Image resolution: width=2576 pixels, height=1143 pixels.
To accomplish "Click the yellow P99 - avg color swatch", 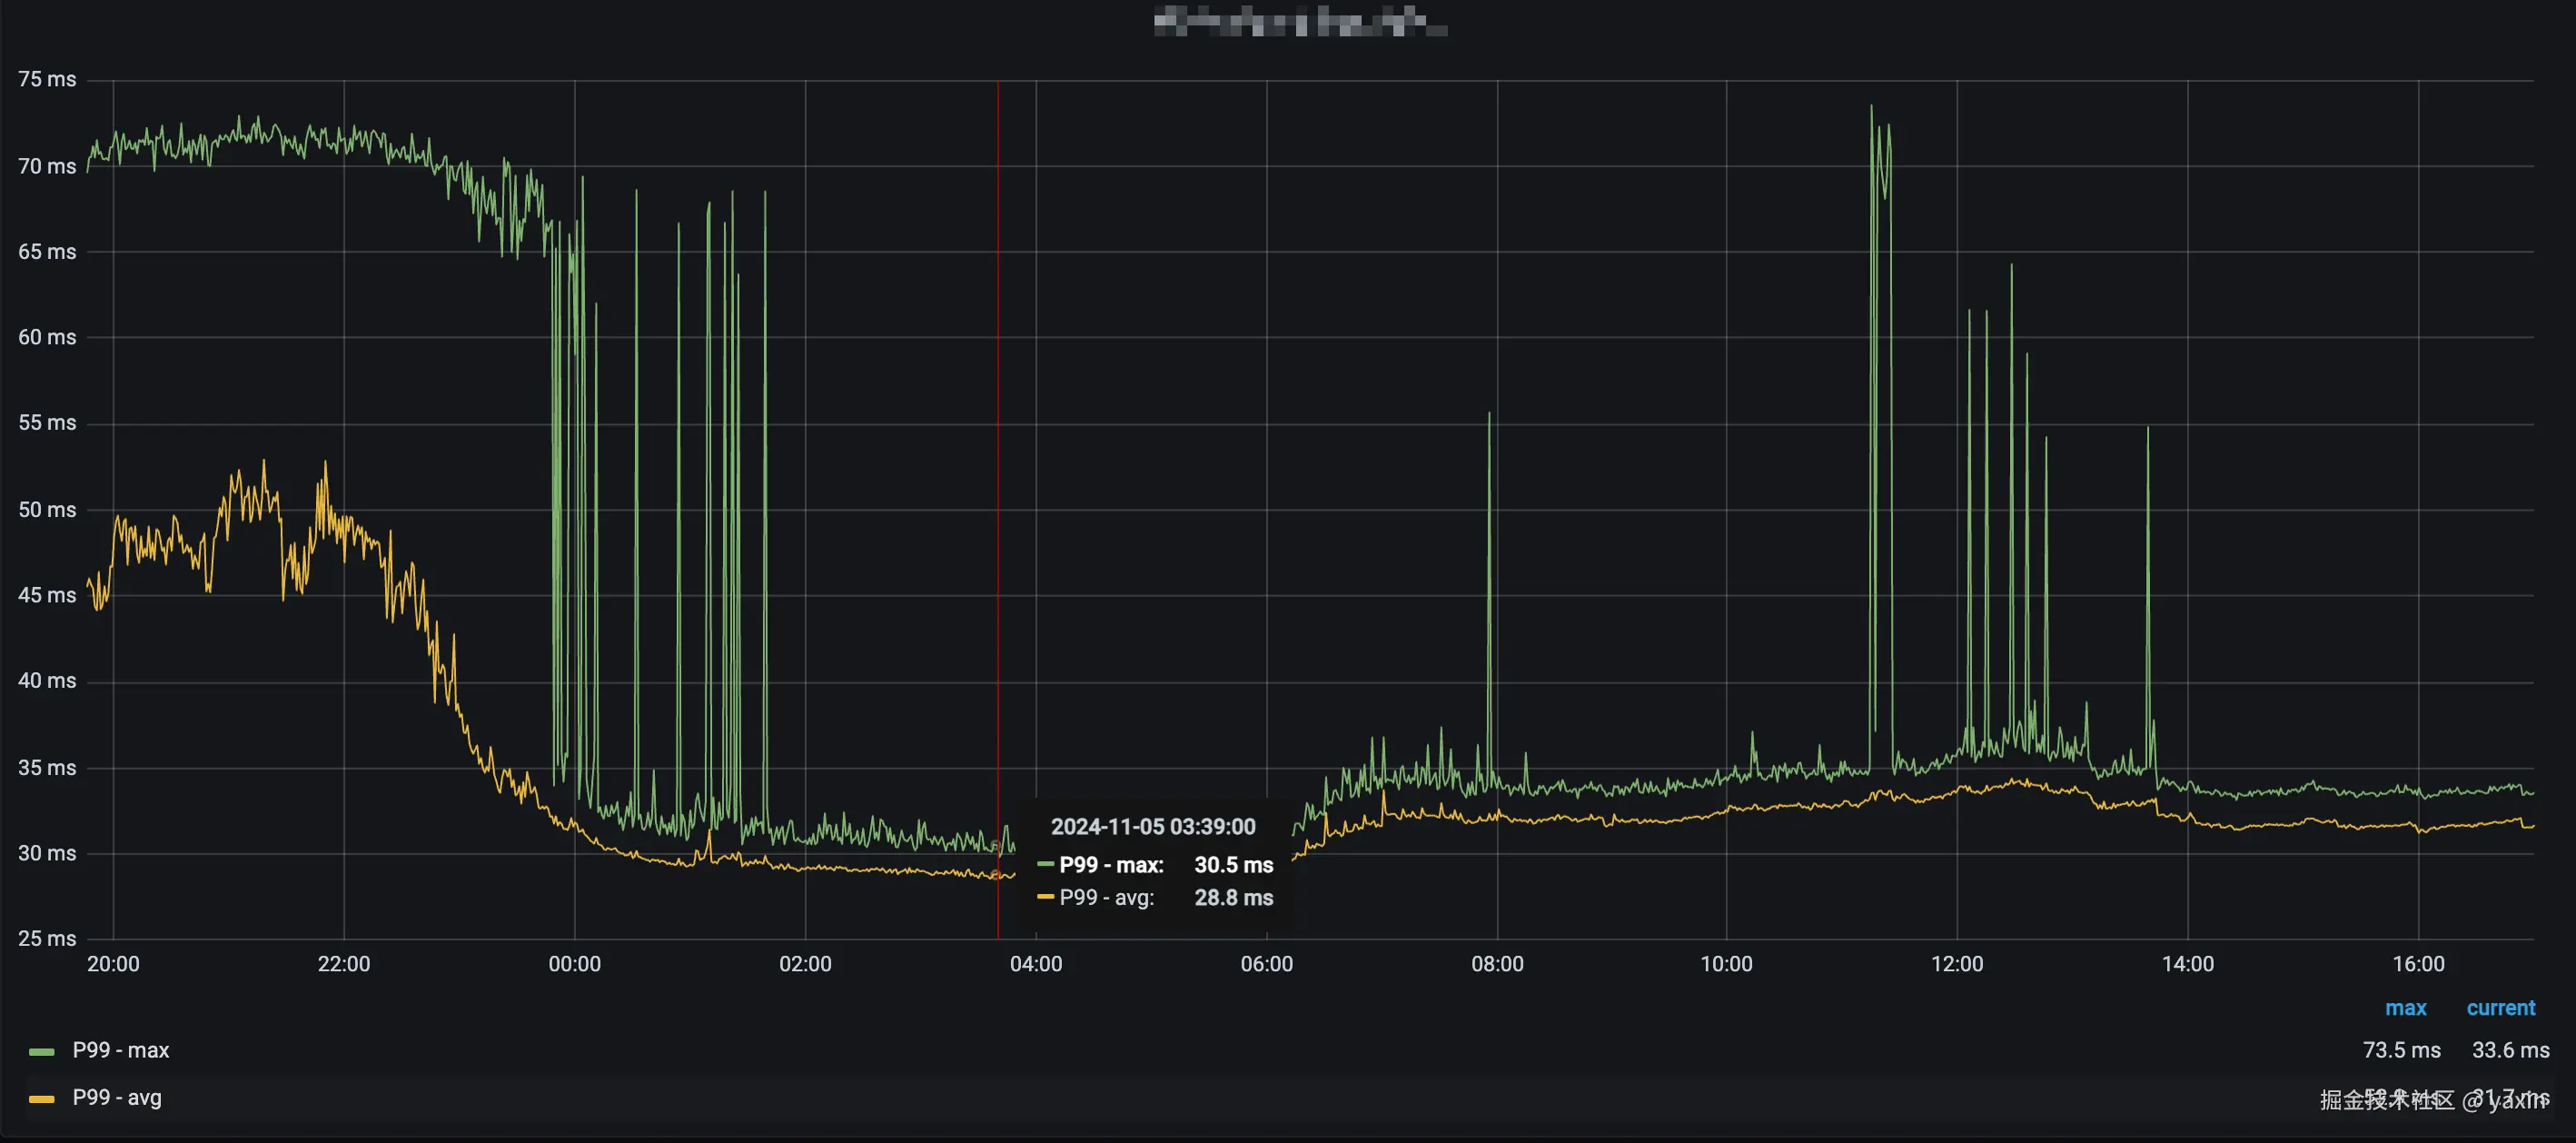I will coord(41,1099).
